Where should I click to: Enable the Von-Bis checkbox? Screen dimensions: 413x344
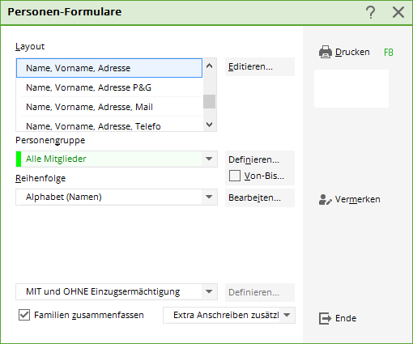[x=235, y=176]
